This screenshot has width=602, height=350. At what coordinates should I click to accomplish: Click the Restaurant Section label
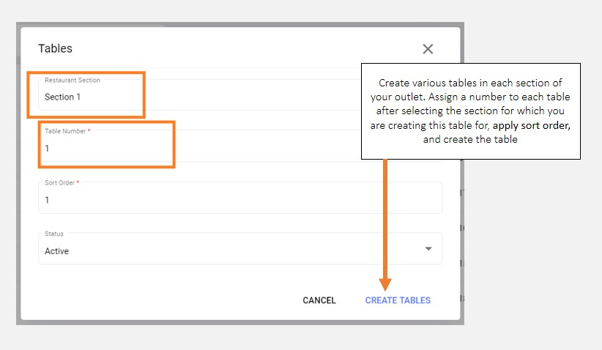click(73, 80)
